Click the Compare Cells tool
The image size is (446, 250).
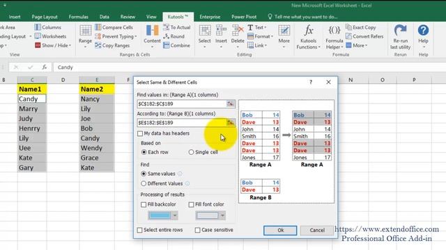point(114,27)
